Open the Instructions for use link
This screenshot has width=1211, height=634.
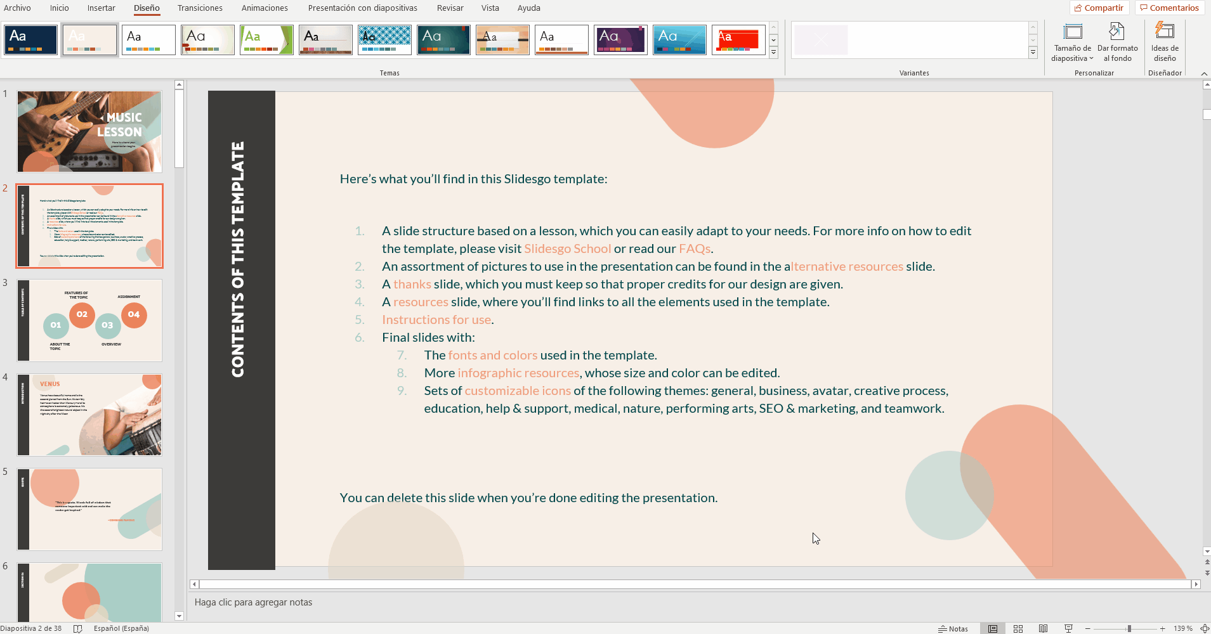click(x=436, y=320)
